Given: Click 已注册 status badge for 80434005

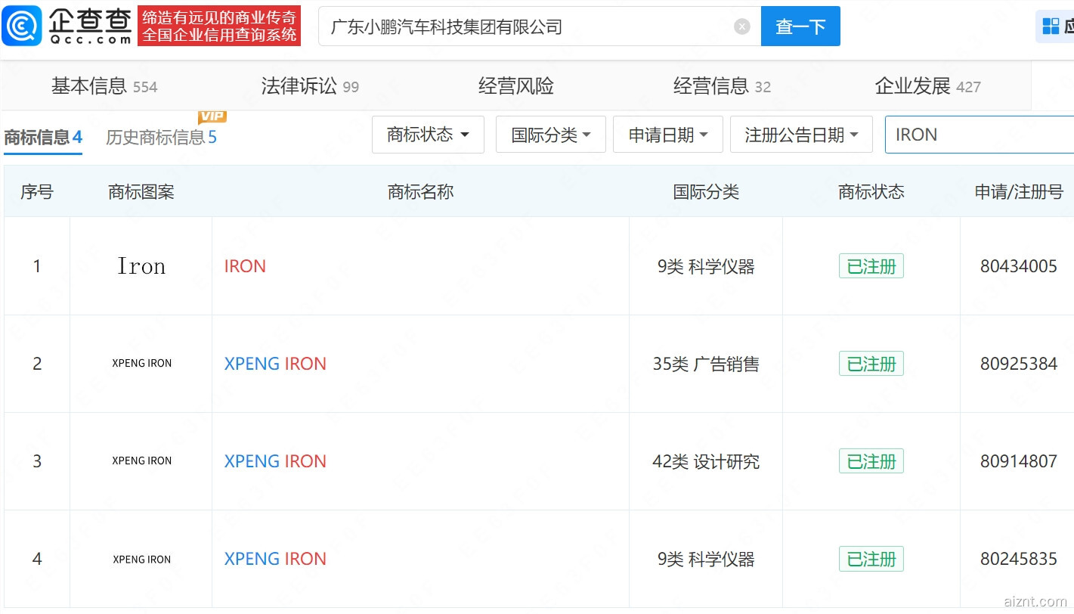Looking at the screenshot, I should pyautogui.click(x=871, y=266).
